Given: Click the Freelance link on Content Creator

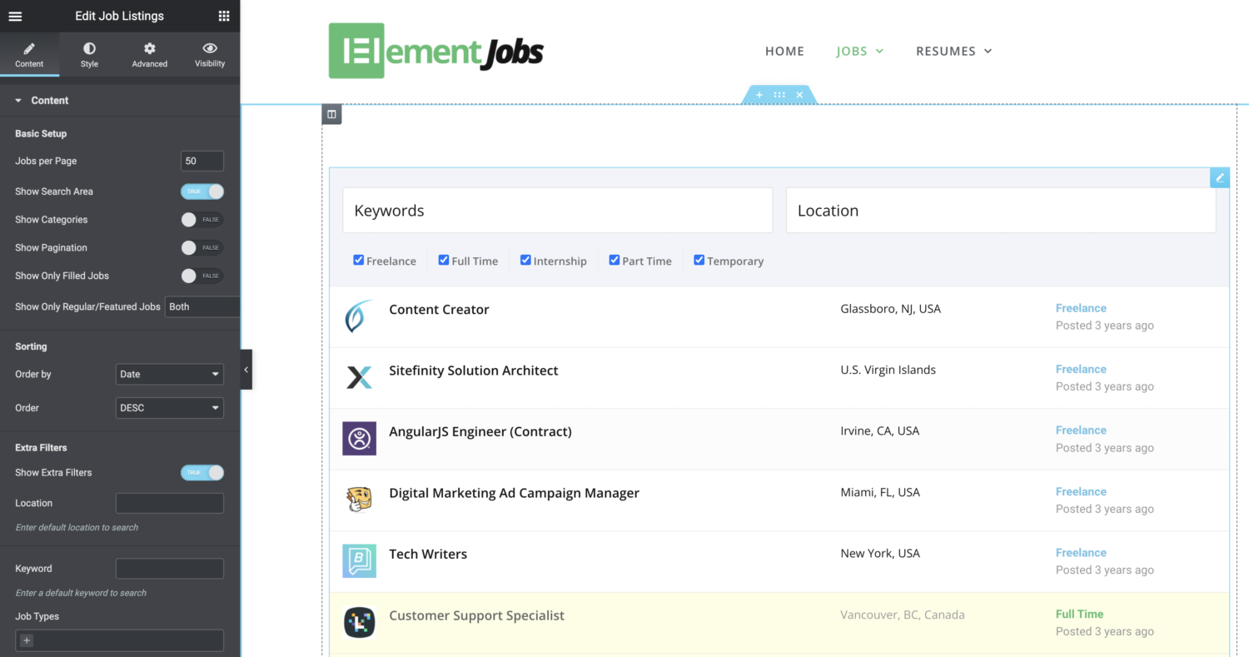Looking at the screenshot, I should click(x=1081, y=308).
